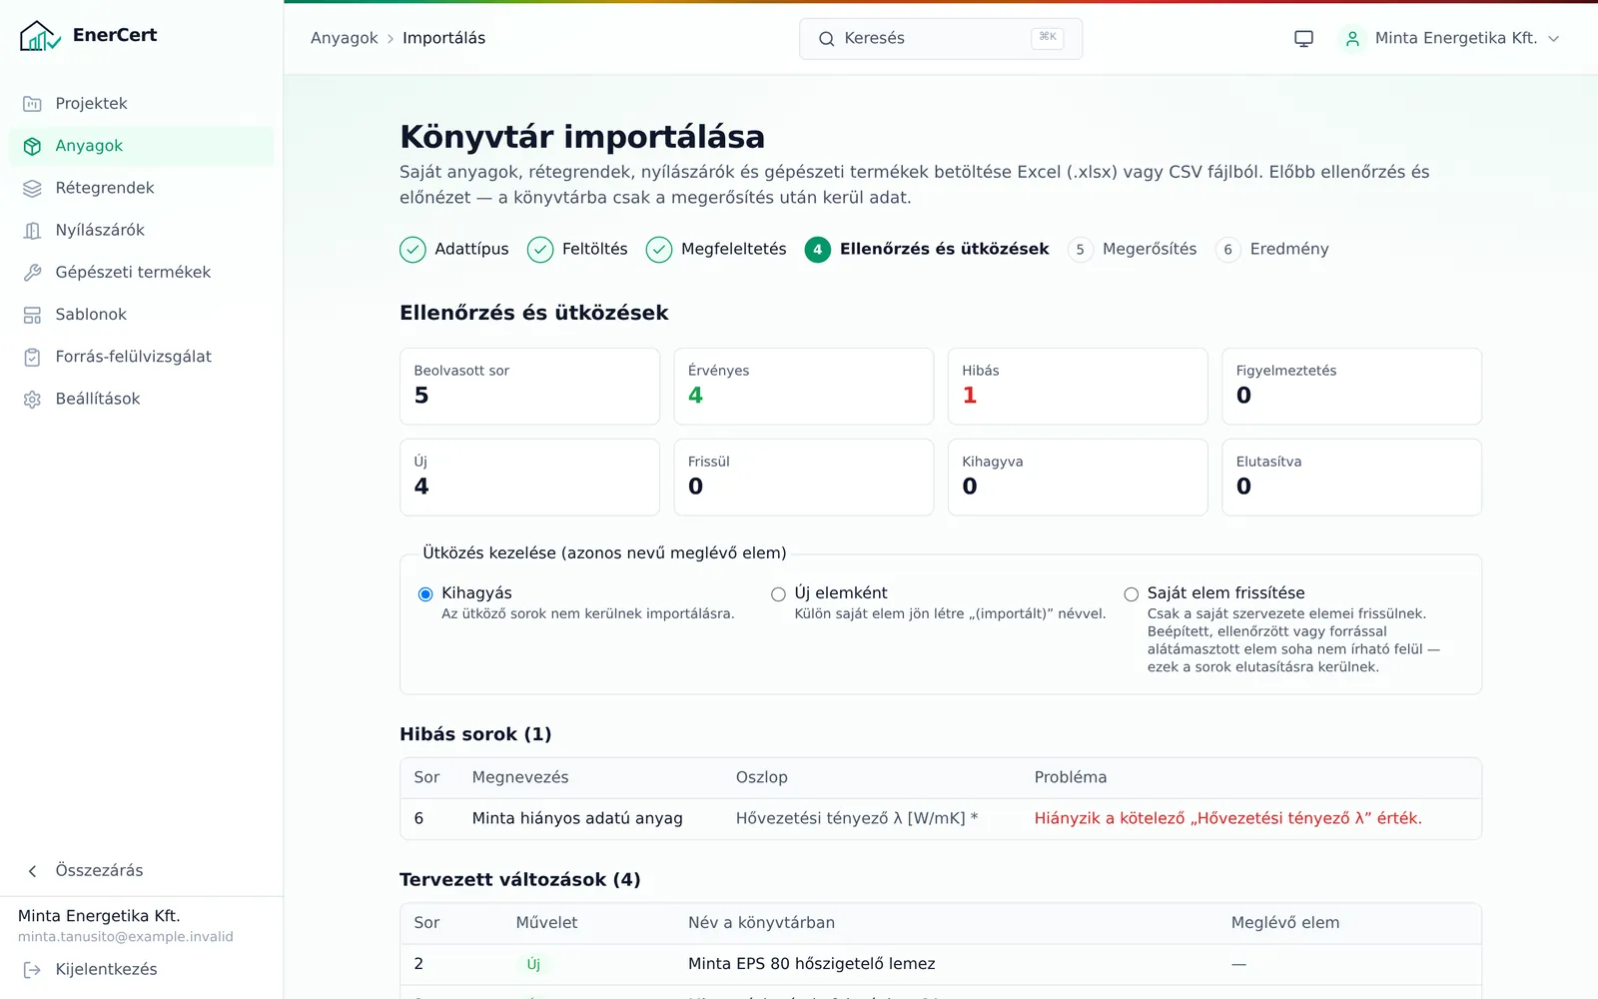Click 'Minta hiányos adatú anyag' table cell
The height and width of the screenshot is (999, 1598).
coord(577,819)
